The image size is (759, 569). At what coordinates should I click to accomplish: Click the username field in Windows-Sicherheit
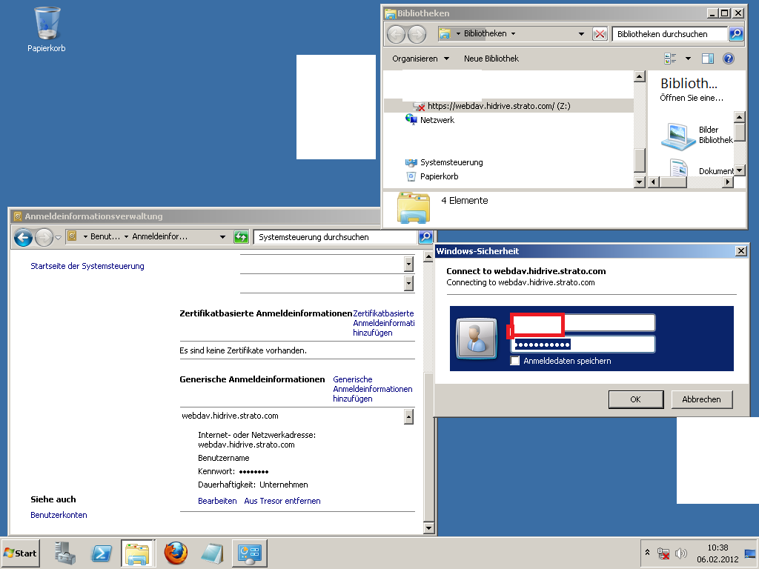coord(583,323)
